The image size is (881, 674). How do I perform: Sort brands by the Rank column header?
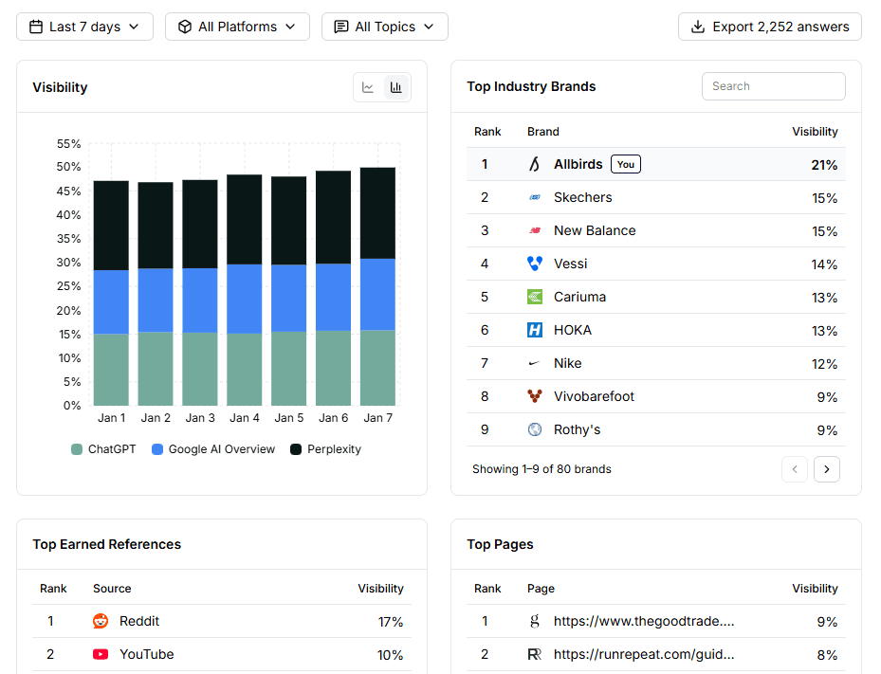coord(487,132)
